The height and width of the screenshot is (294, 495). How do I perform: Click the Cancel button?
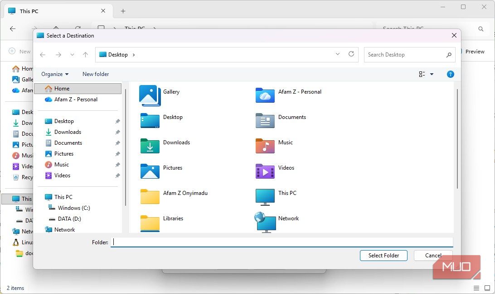433,256
